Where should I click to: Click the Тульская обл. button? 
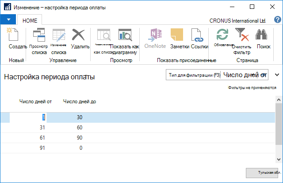click(x=262, y=173)
